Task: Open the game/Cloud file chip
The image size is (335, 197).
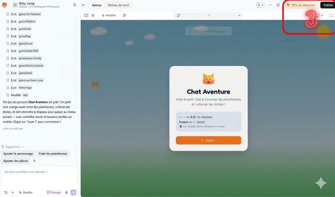Action: point(25,43)
